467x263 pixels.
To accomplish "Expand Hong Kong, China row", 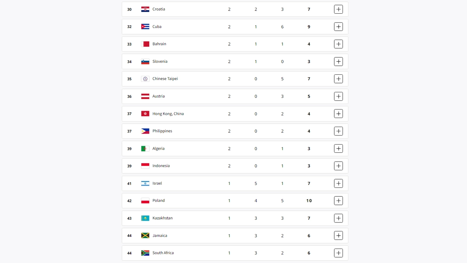I will (x=338, y=114).
